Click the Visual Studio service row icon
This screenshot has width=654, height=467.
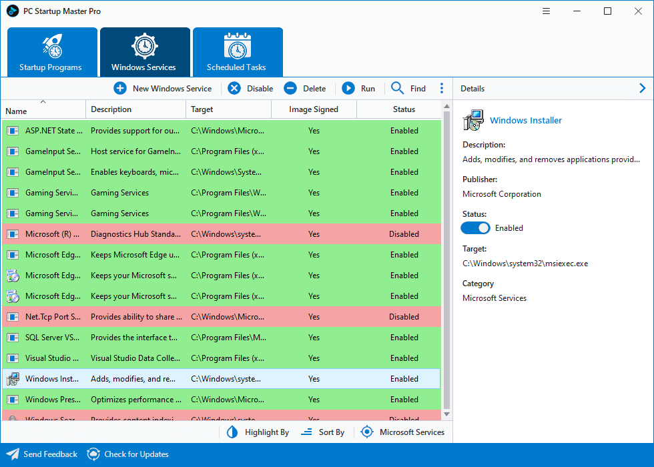point(13,358)
